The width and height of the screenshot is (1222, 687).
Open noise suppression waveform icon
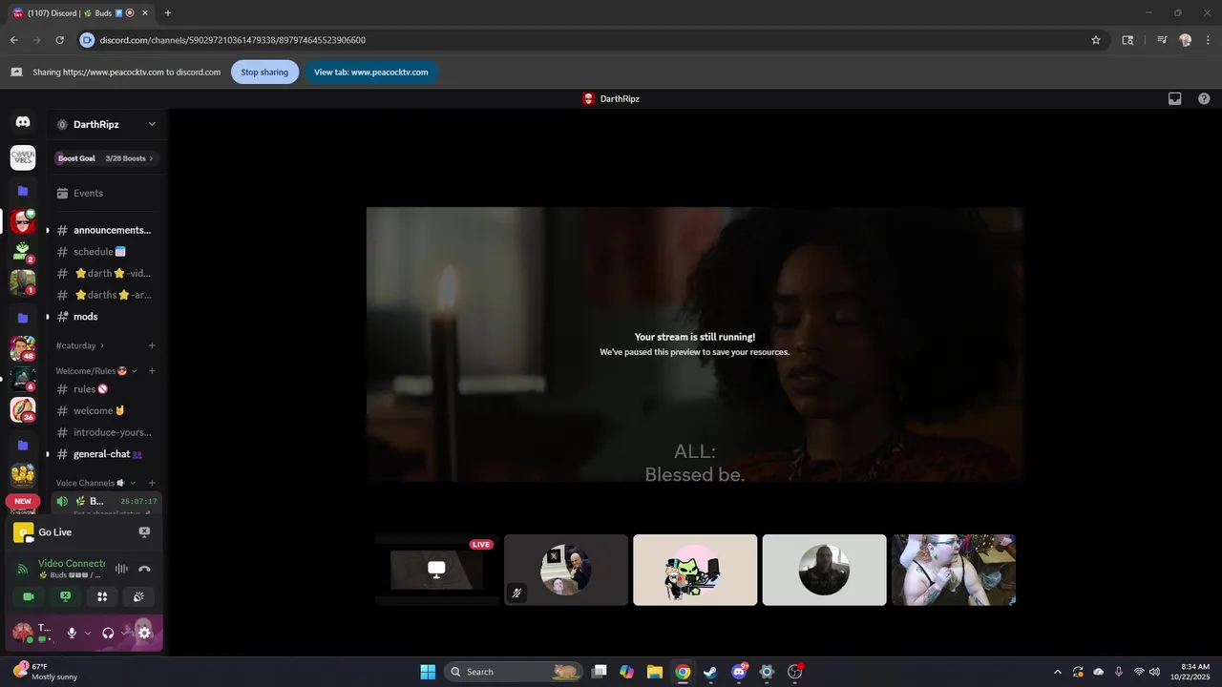pyautogui.click(x=121, y=569)
